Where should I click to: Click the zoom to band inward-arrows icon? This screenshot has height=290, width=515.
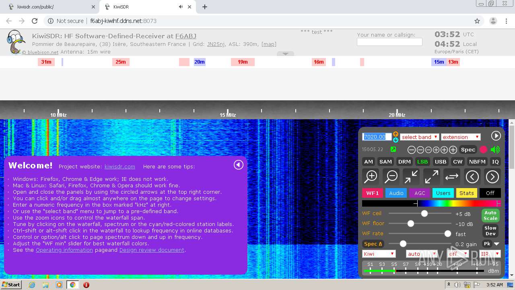[411, 176]
